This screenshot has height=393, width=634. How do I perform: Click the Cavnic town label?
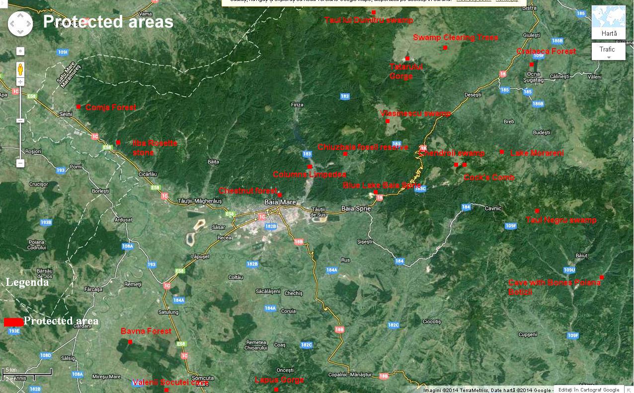click(x=493, y=208)
